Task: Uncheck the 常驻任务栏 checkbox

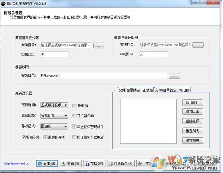Action: [x=45, y=137]
